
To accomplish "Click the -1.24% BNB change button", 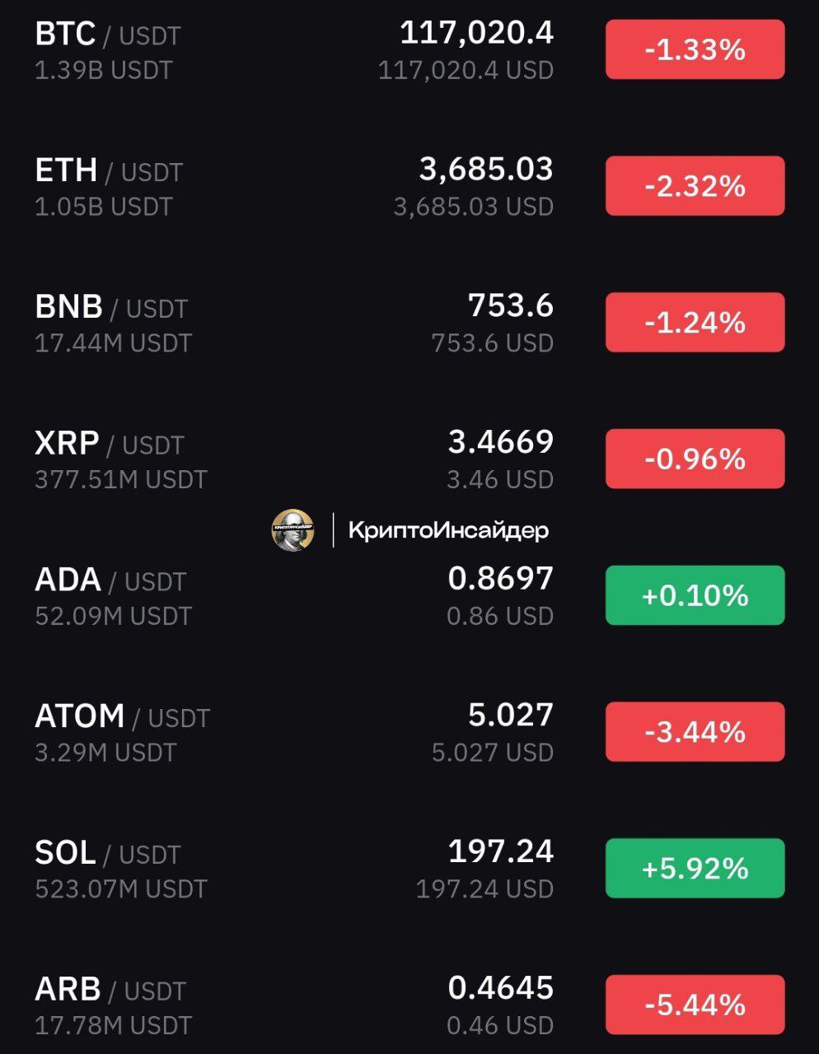I will (x=695, y=323).
